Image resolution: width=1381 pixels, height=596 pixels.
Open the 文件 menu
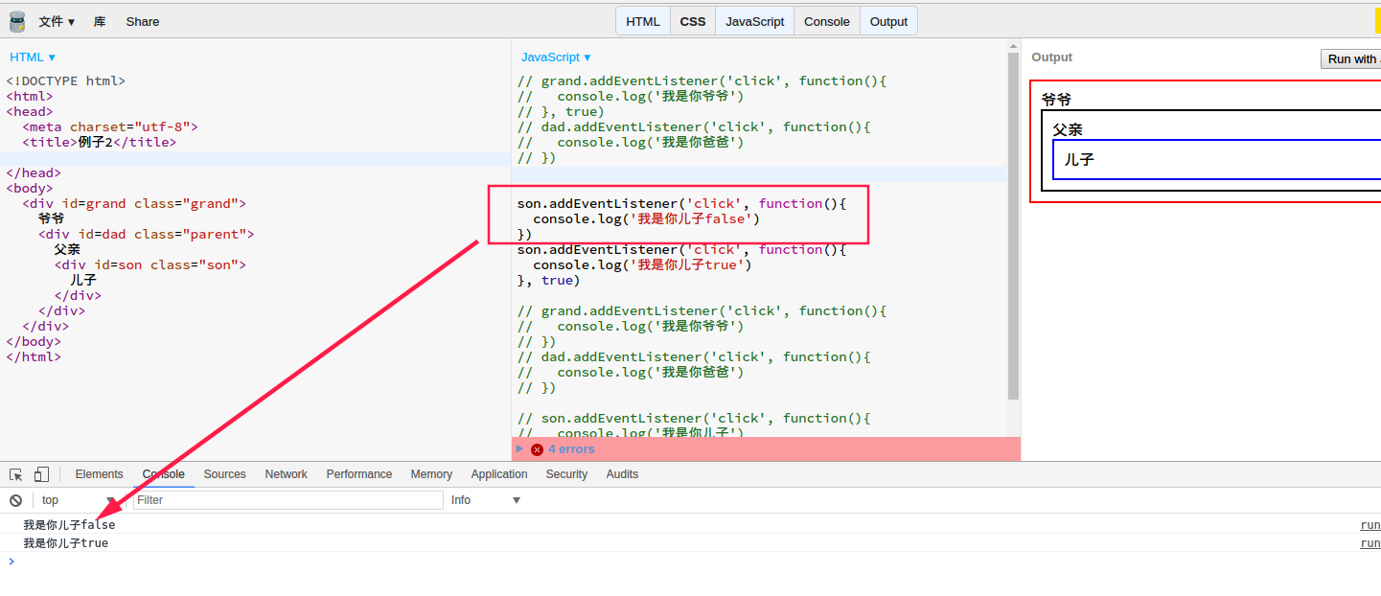[x=57, y=21]
